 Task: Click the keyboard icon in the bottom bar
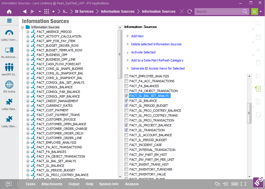(x=235, y=184)
